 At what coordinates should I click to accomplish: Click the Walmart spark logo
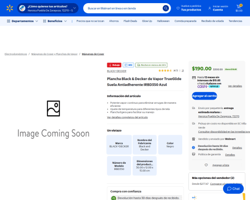click(x=9, y=8)
